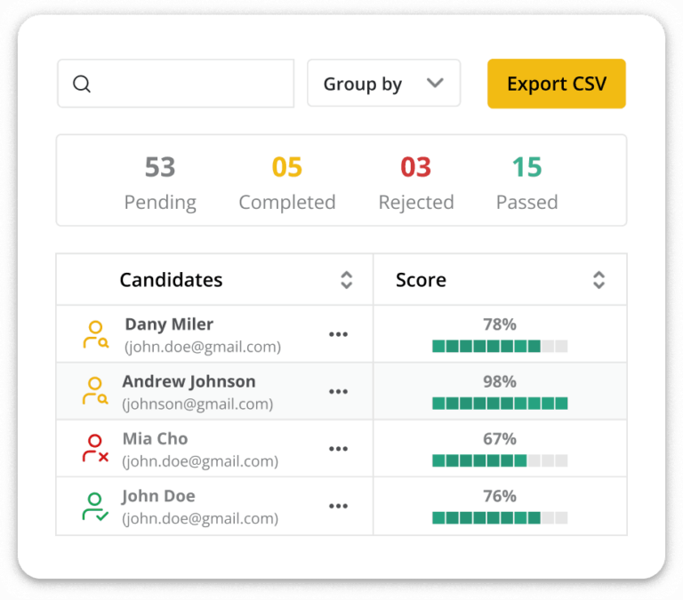Expand the Group by dropdown
The width and height of the screenshot is (683, 600).
tap(383, 84)
